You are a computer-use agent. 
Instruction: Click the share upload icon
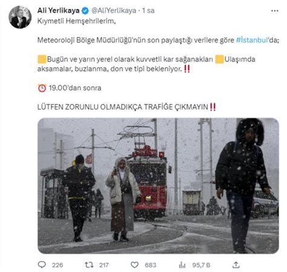click(x=236, y=265)
